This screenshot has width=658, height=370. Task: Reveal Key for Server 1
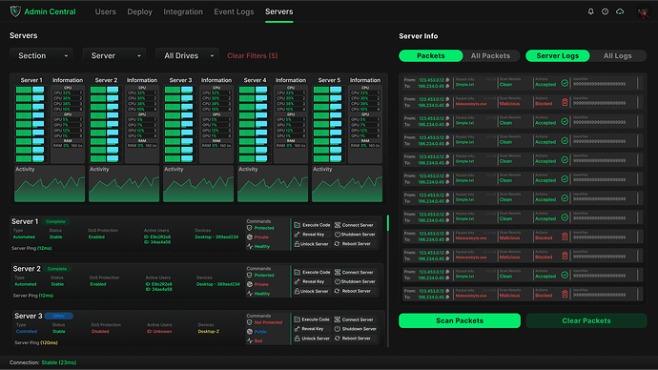tap(309, 235)
